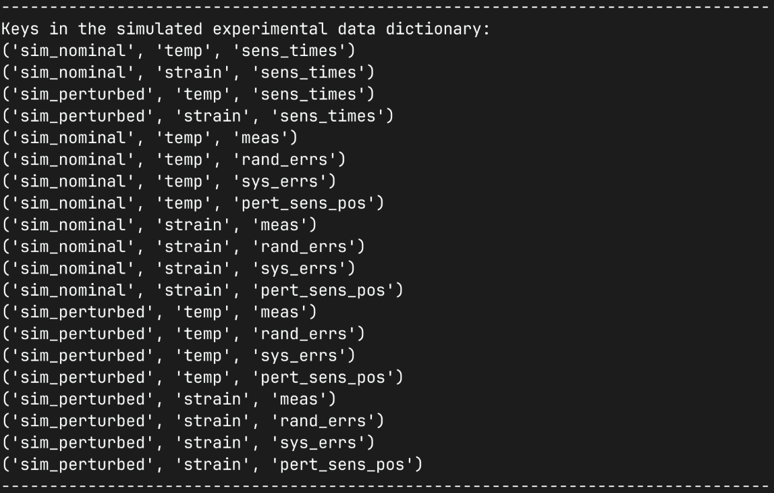
Task: Select the sim_perturbed strain sens_times key line
Action: (x=197, y=116)
